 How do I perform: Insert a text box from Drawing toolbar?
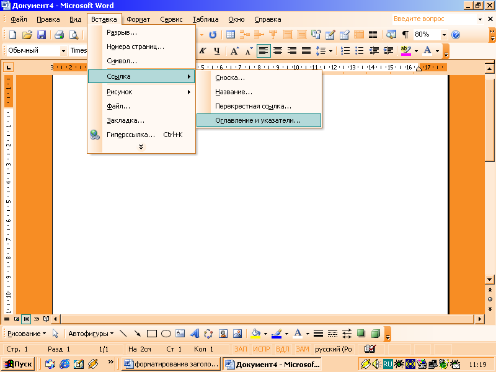click(180, 334)
